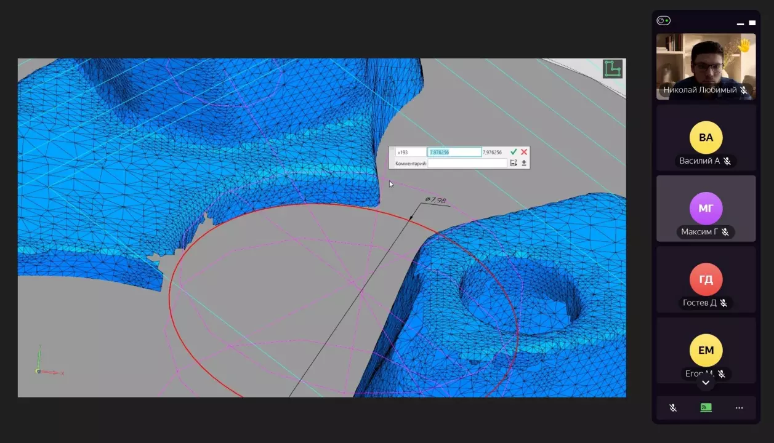
Task: Select Гостев Д participant tile
Action: pos(706,279)
